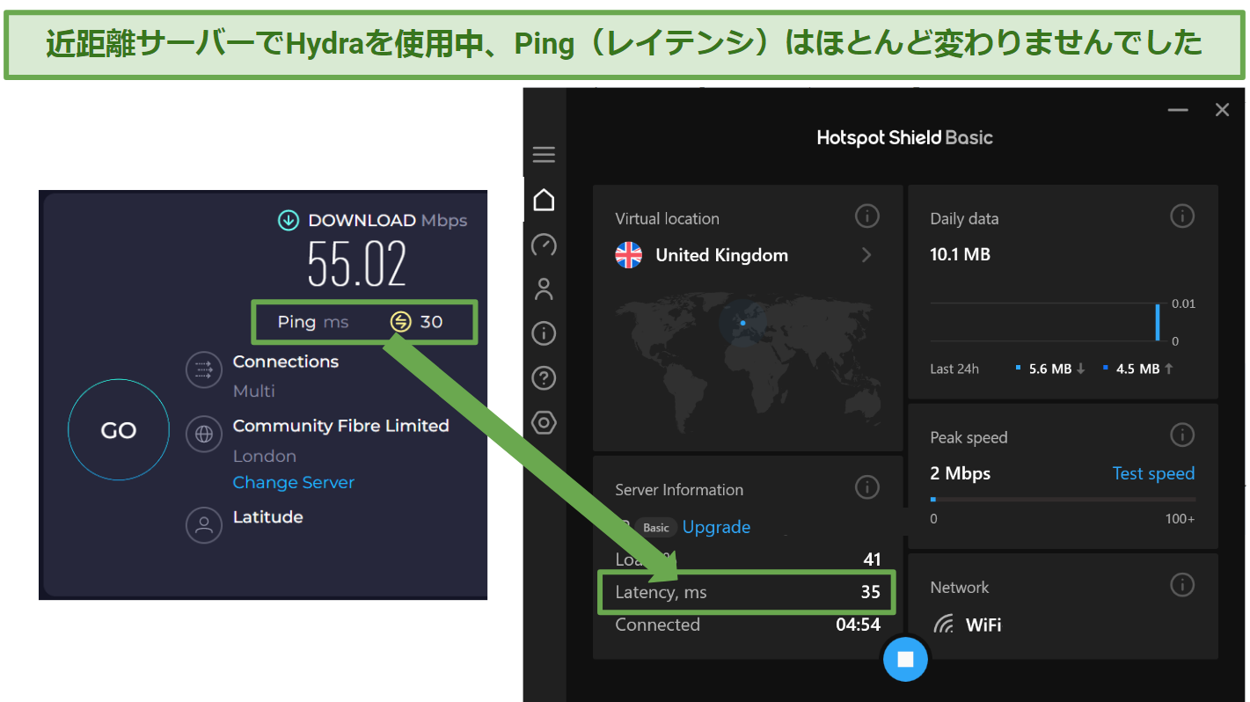
Task: Show info for Network card
Action: click(x=1181, y=584)
